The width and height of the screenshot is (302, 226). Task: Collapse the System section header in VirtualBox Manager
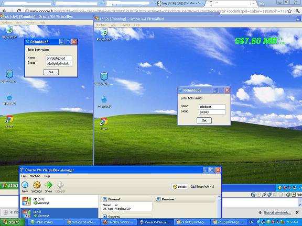coord(126,217)
